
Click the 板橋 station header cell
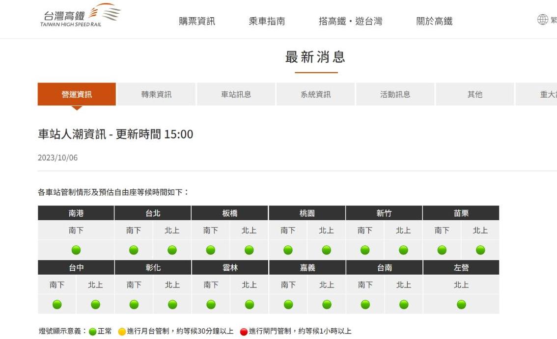pos(230,213)
